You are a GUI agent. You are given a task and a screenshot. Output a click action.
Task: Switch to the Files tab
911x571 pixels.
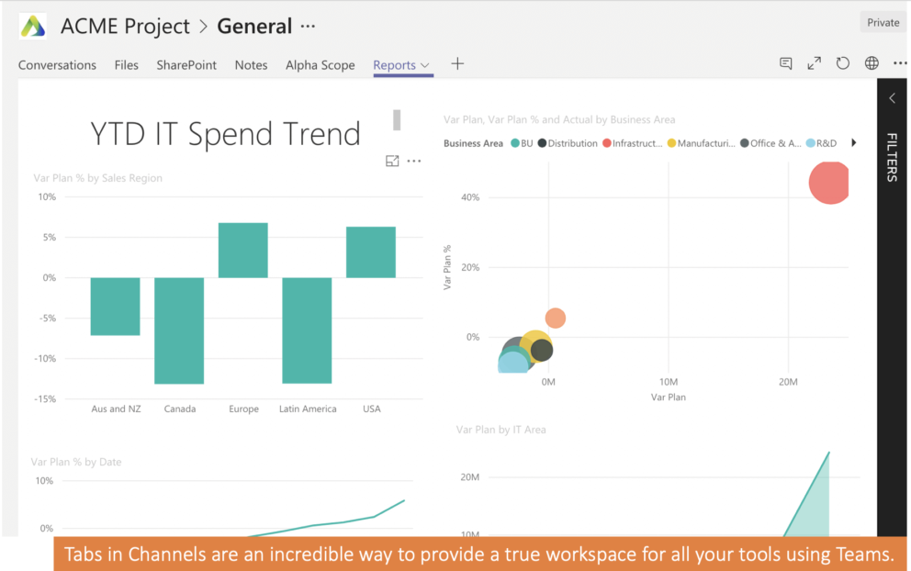[x=126, y=65]
